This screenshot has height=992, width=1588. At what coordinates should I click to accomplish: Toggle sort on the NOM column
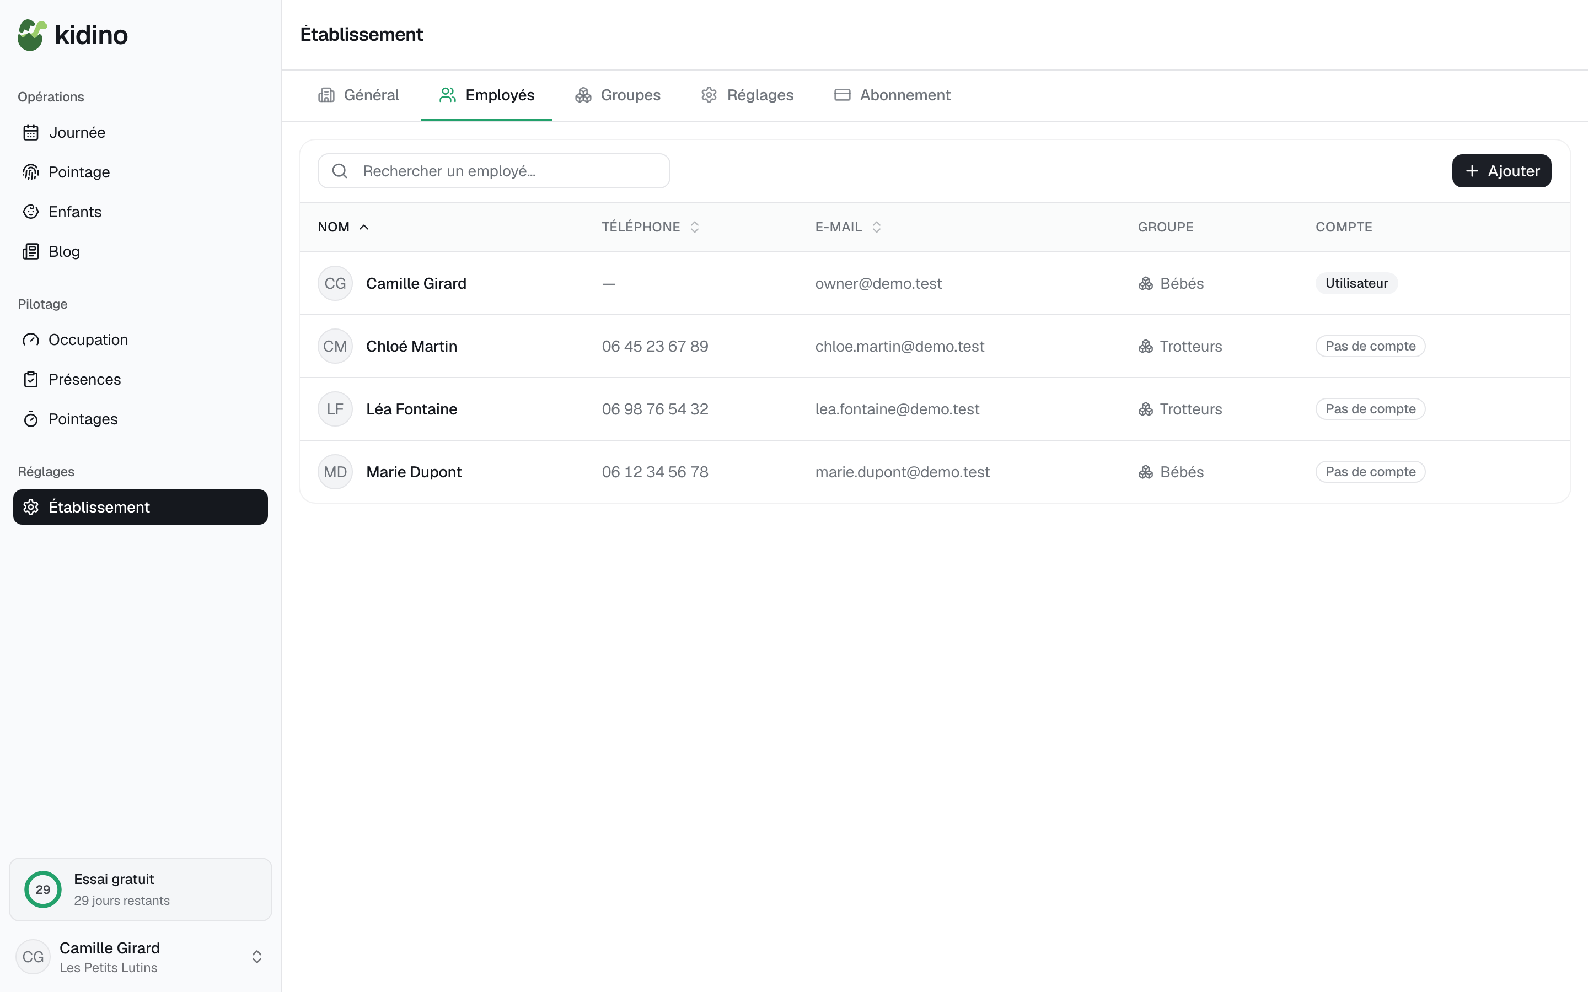(x=343, y=227)
